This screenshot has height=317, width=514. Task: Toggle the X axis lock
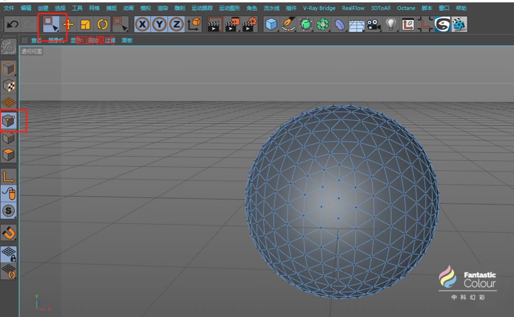point(142,24)
